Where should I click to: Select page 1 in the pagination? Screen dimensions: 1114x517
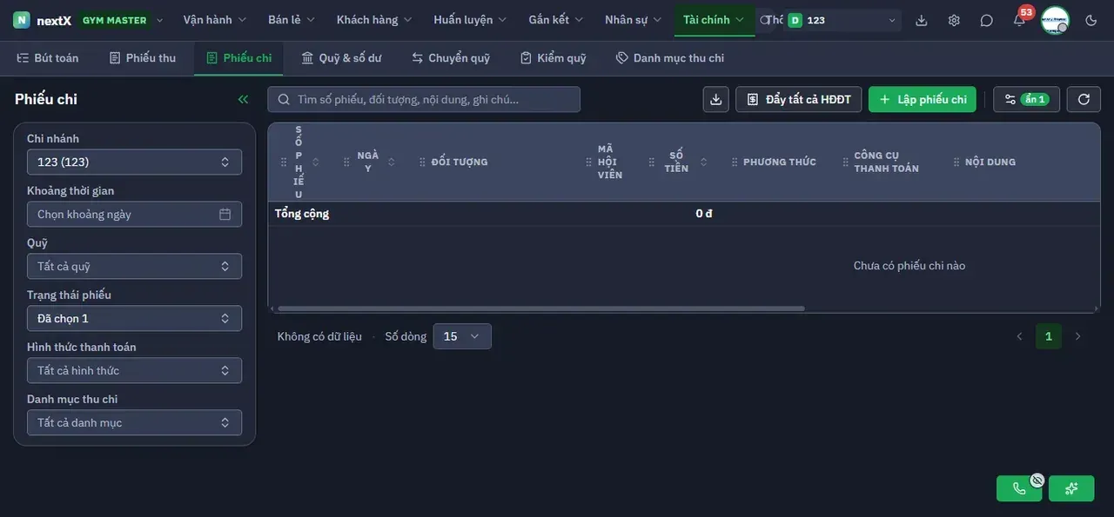click(x=1049, y=336)
